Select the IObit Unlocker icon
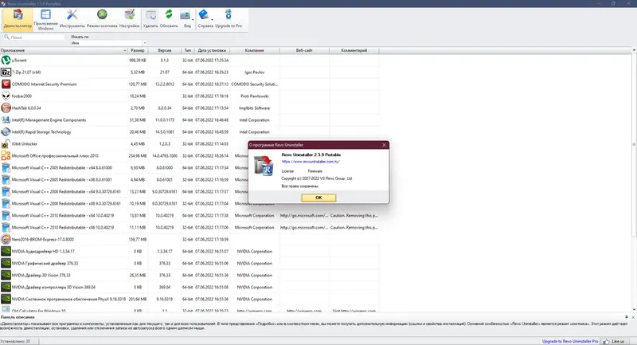 point(6,144)
